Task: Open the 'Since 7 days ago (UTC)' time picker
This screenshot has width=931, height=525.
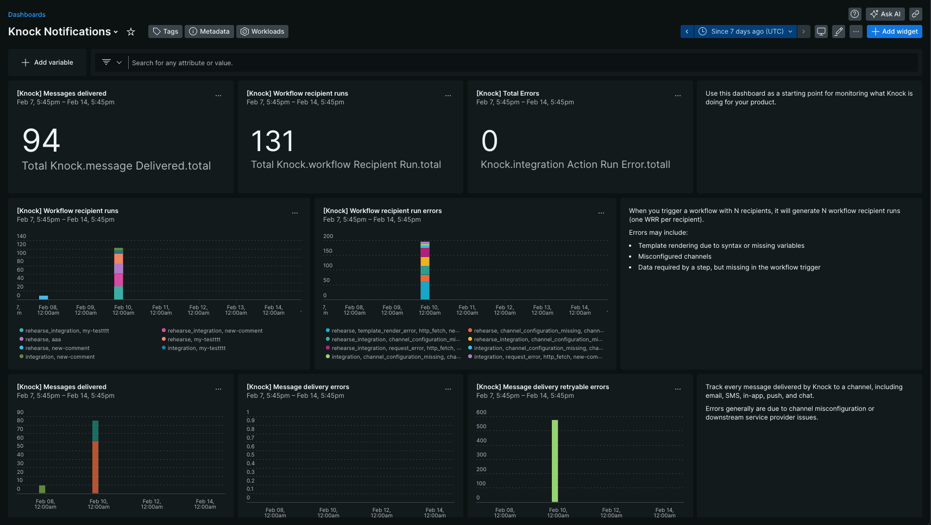Action: 745,32
